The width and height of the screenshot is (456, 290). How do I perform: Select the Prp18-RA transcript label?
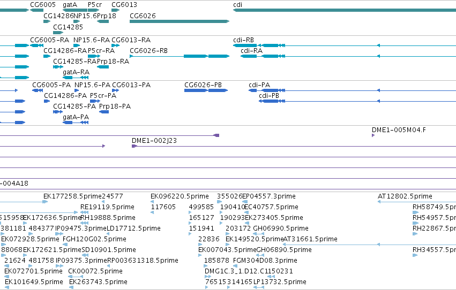(113, 62)
